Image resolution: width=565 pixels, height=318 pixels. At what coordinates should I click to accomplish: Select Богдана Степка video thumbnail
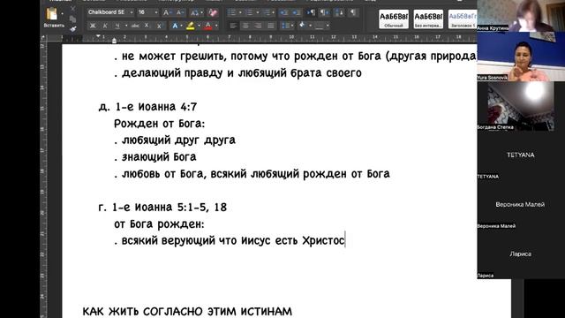click(x=521, y=106)
